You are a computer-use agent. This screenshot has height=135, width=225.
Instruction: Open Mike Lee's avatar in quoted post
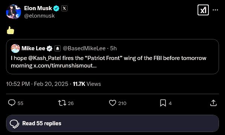[x=15, y=48]
